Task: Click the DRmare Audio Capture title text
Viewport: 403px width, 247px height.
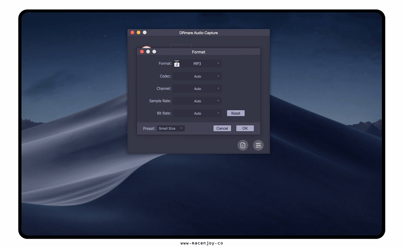Action: tap(198, 33)
